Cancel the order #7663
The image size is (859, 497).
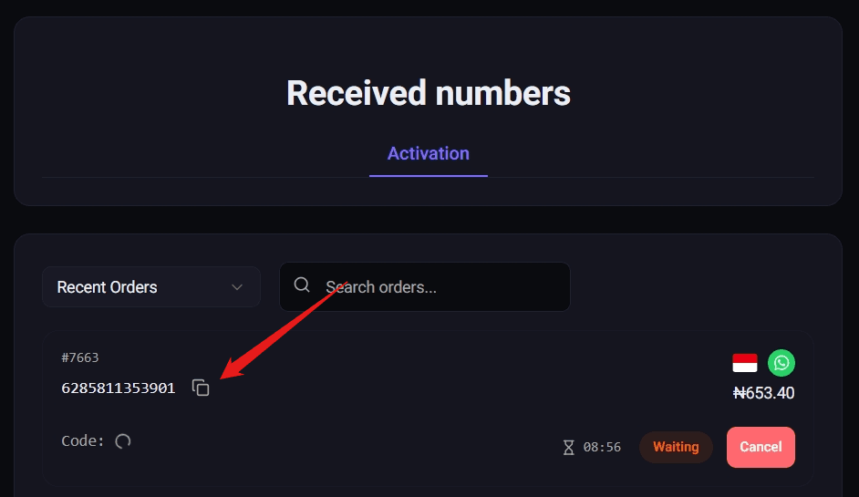pos(761,447)
